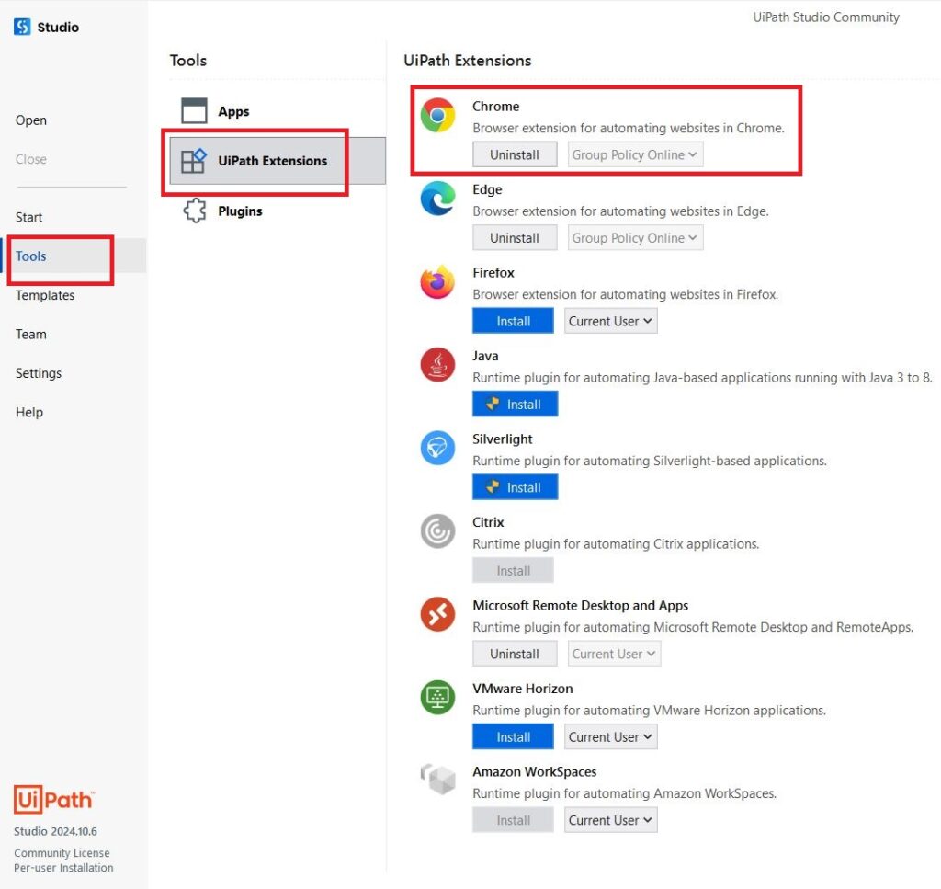941x889 pixels.
Task: Open the Templates menu item
Action: [x=45, y=295]
